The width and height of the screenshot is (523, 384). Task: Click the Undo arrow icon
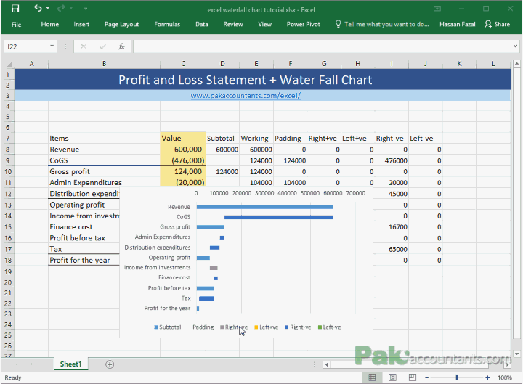38,8
